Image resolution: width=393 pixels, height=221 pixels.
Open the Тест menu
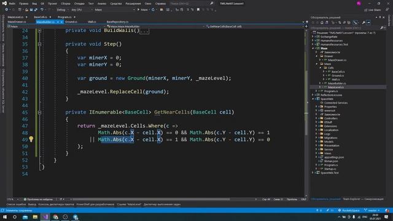coord(91,4)
